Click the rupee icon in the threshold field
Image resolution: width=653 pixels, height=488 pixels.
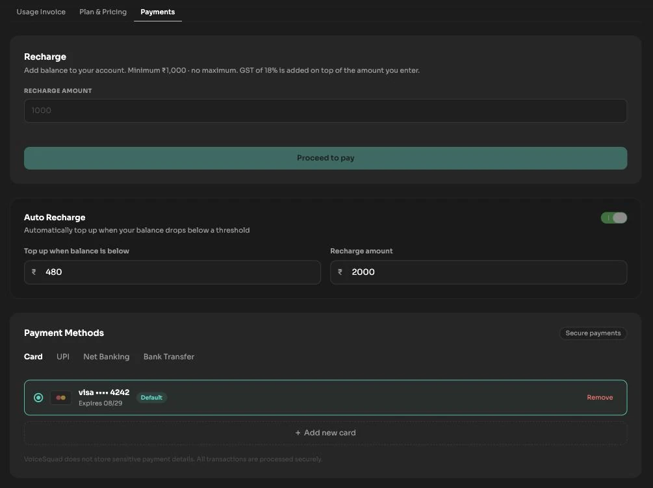pyautogui.click(x=34, y=272)
